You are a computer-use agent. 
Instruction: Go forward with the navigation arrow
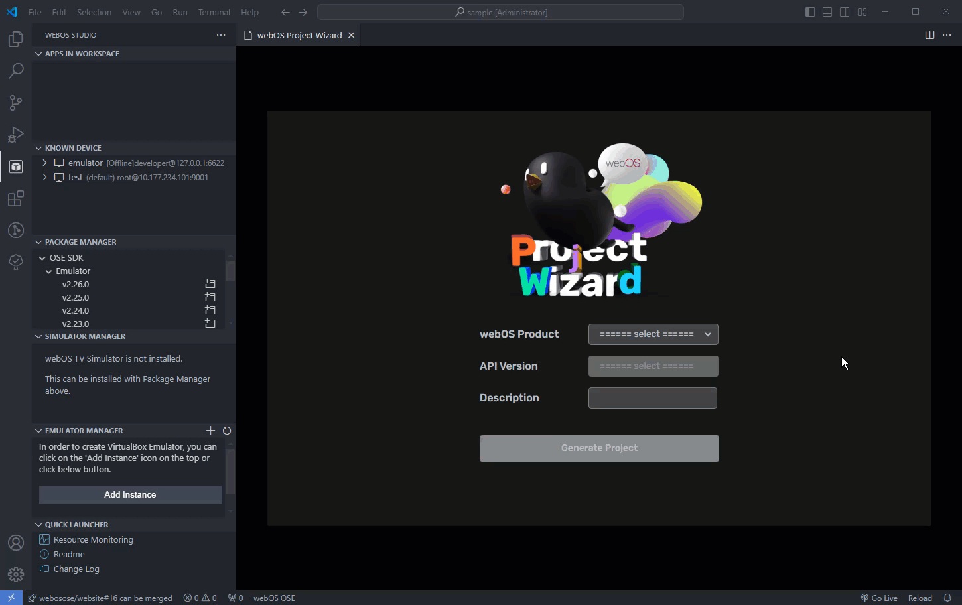(303, 12)
